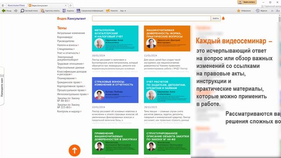Expand the Налоги и взносы topic
Viewport: 281px width, 158px height.
[68, 45]
